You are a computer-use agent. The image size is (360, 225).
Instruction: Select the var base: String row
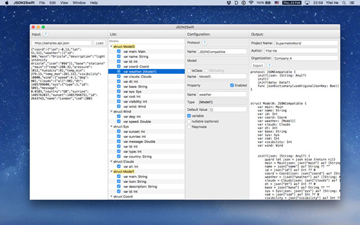pos(146,86)
